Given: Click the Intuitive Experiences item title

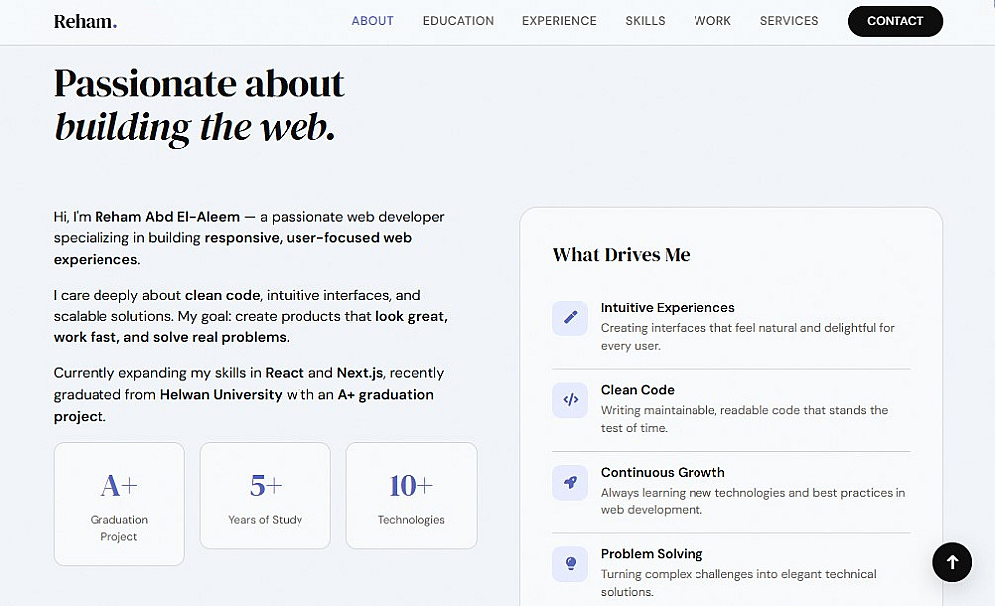Looking at the screenshot, I should click(x=668, y=308).
